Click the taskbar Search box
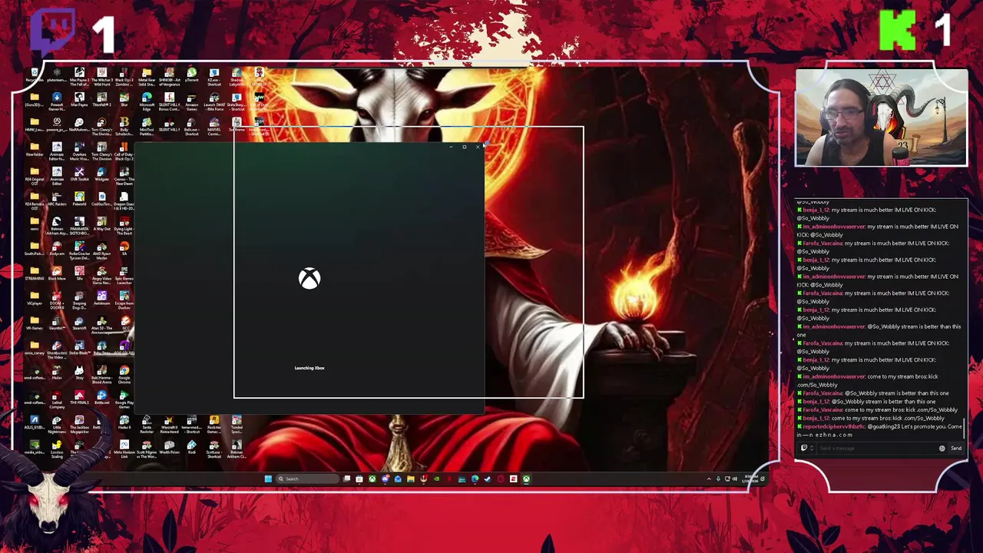The image size is (983, 553). tap(307, 478)
